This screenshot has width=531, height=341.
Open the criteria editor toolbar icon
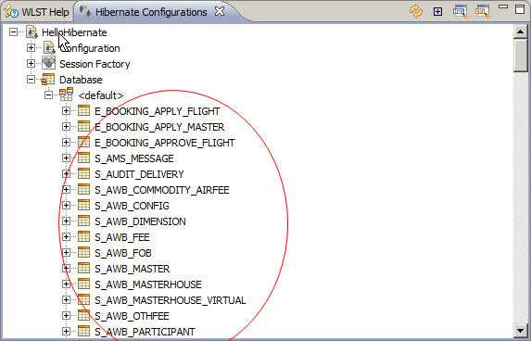482,11
